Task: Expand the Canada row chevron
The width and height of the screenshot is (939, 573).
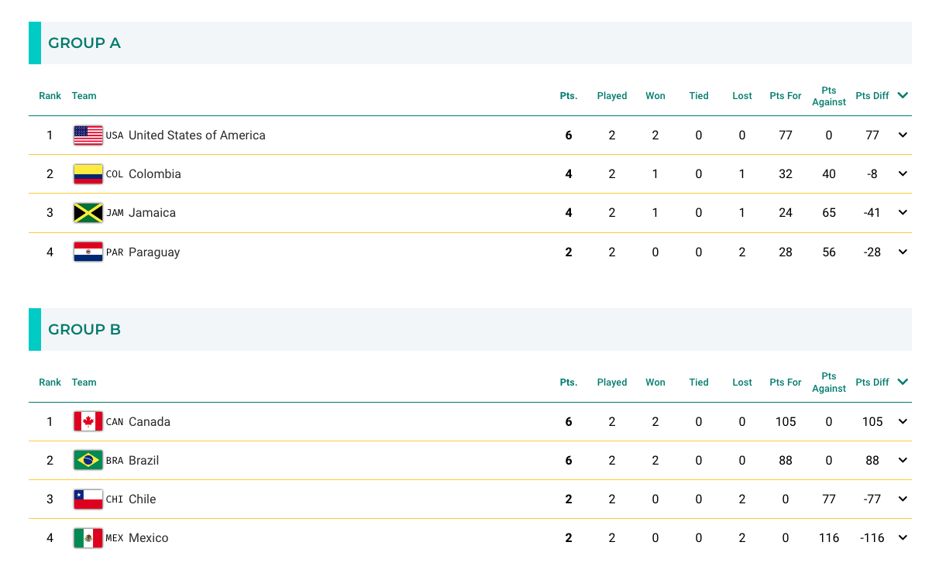Action: coord(903,422)
